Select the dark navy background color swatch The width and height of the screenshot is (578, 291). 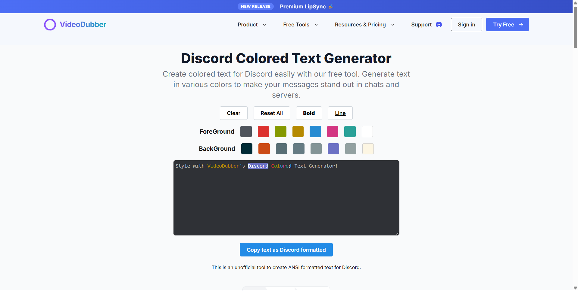point(247,149)
